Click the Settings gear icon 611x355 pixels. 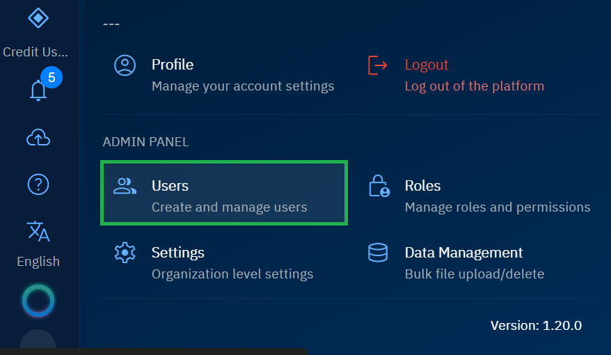point(125,253)
